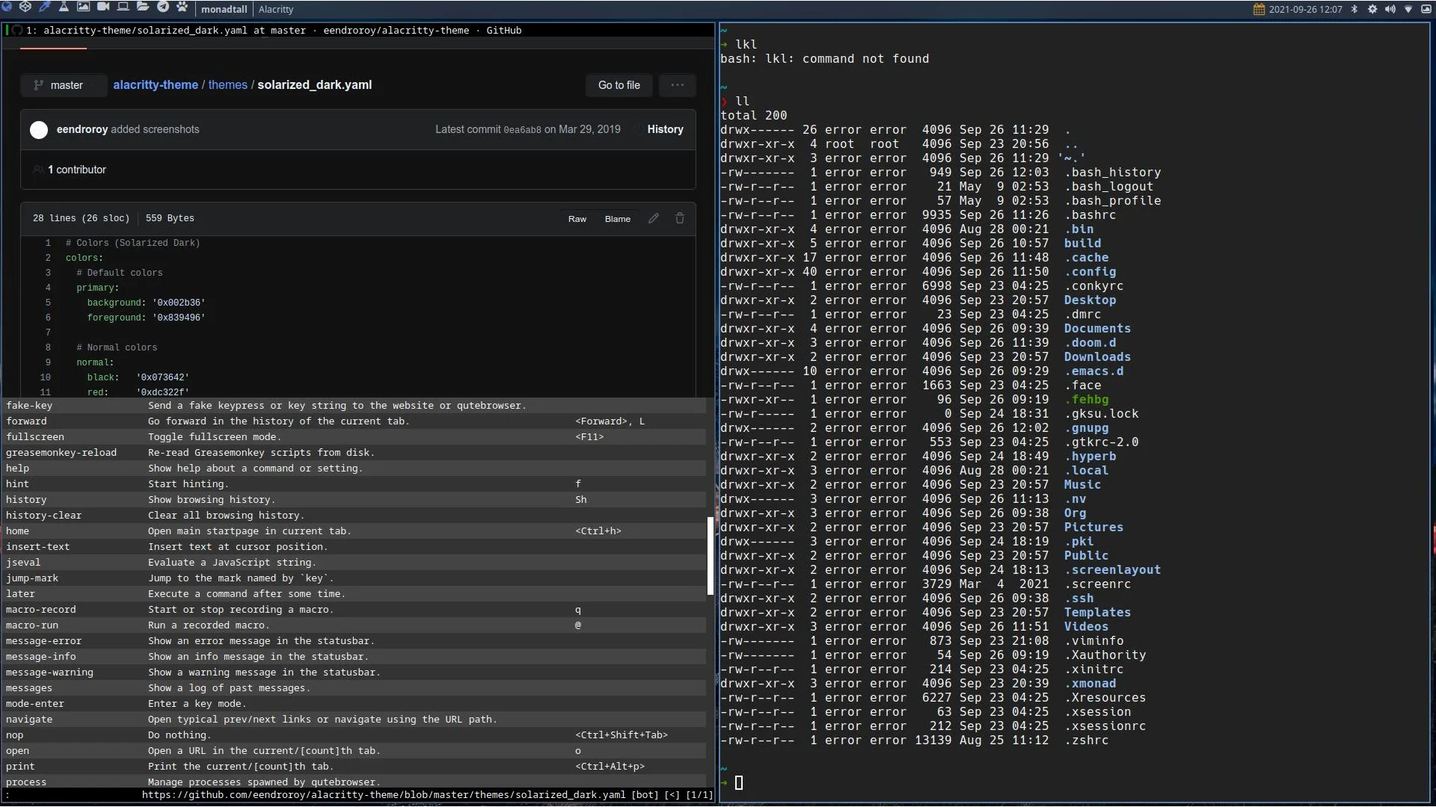The width and height of the screenshot is (1436, 807).
Task: Click the eendroroy author name link
Action: click(82, 129)
